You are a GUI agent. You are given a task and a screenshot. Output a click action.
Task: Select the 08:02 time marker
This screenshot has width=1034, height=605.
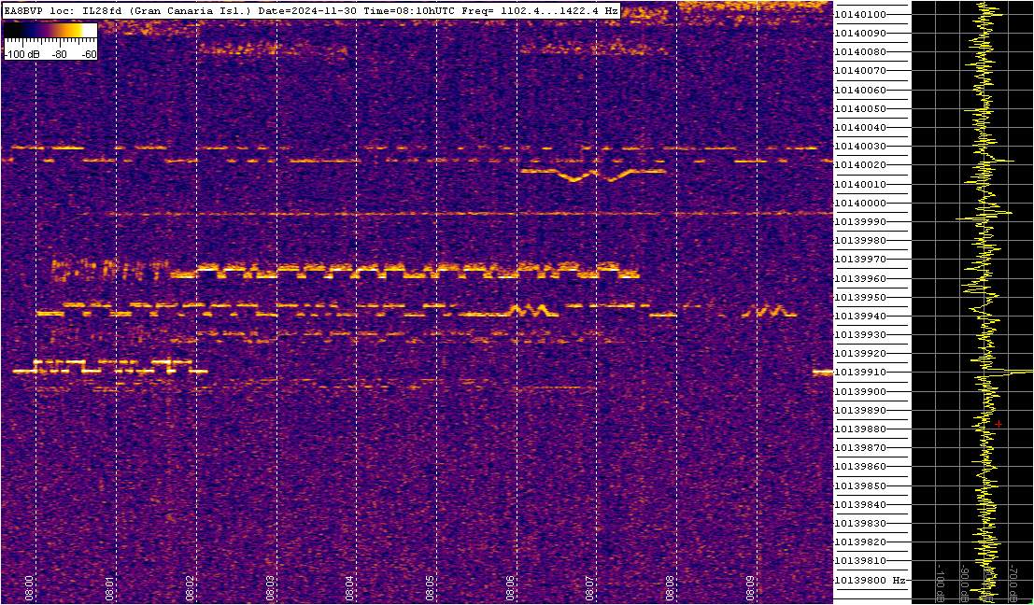[190, 586]
